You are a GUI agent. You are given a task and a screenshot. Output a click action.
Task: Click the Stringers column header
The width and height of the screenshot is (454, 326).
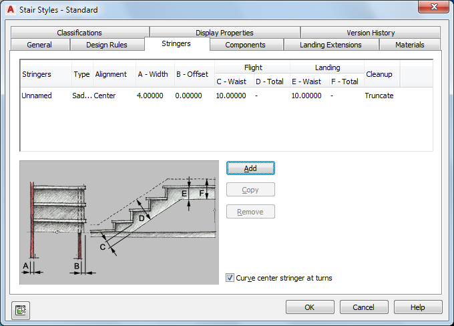click(46, 74)
